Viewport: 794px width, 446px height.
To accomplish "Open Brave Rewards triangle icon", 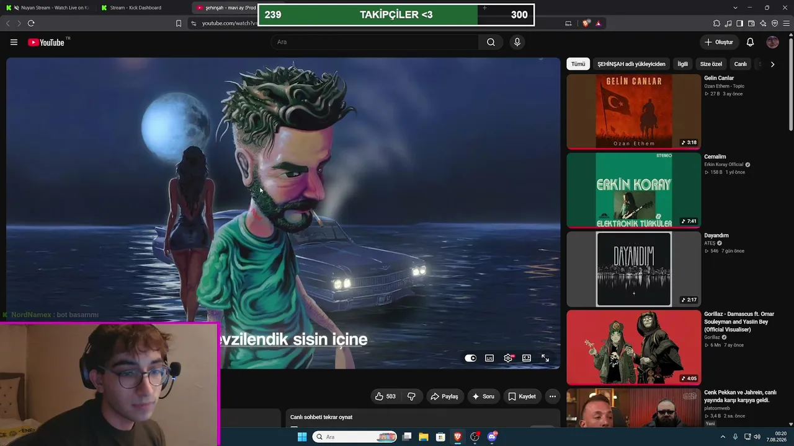I will [599, 24].
